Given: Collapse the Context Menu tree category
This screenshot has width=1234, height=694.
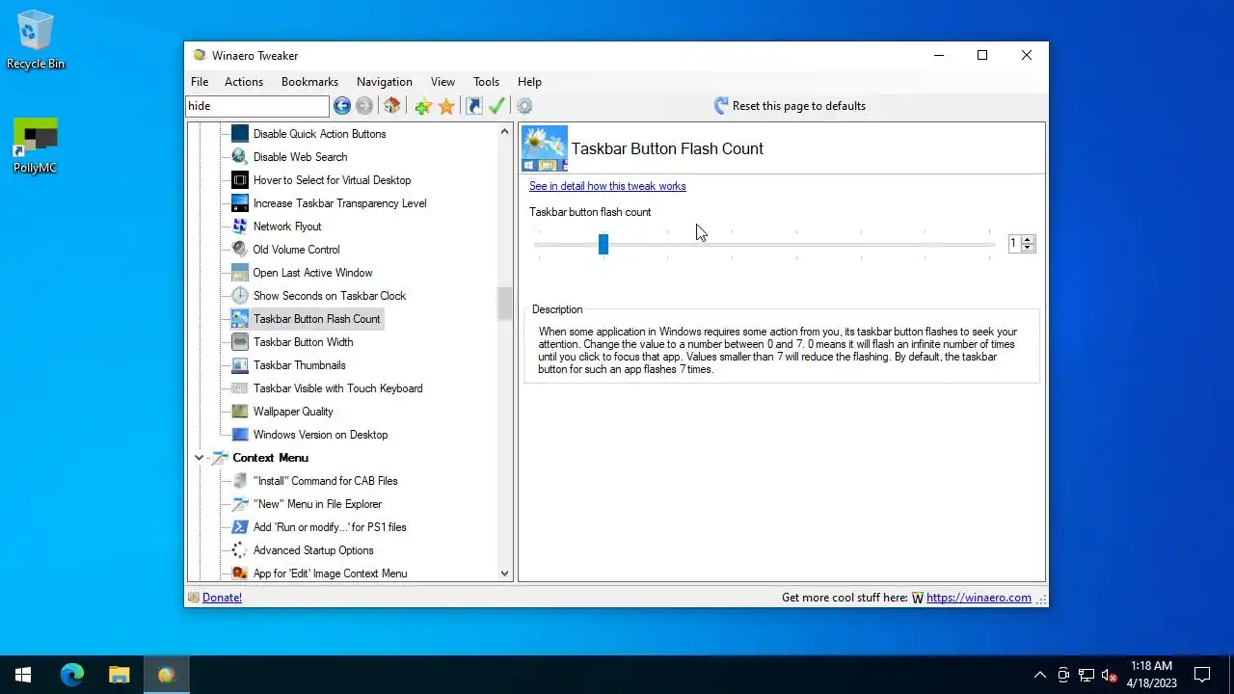Looking at the screenshot, I should [x=200, y=458].
